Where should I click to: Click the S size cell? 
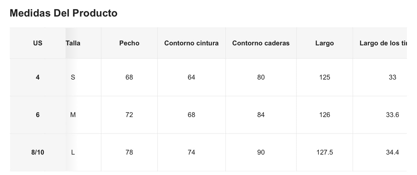tap(73, 77)
